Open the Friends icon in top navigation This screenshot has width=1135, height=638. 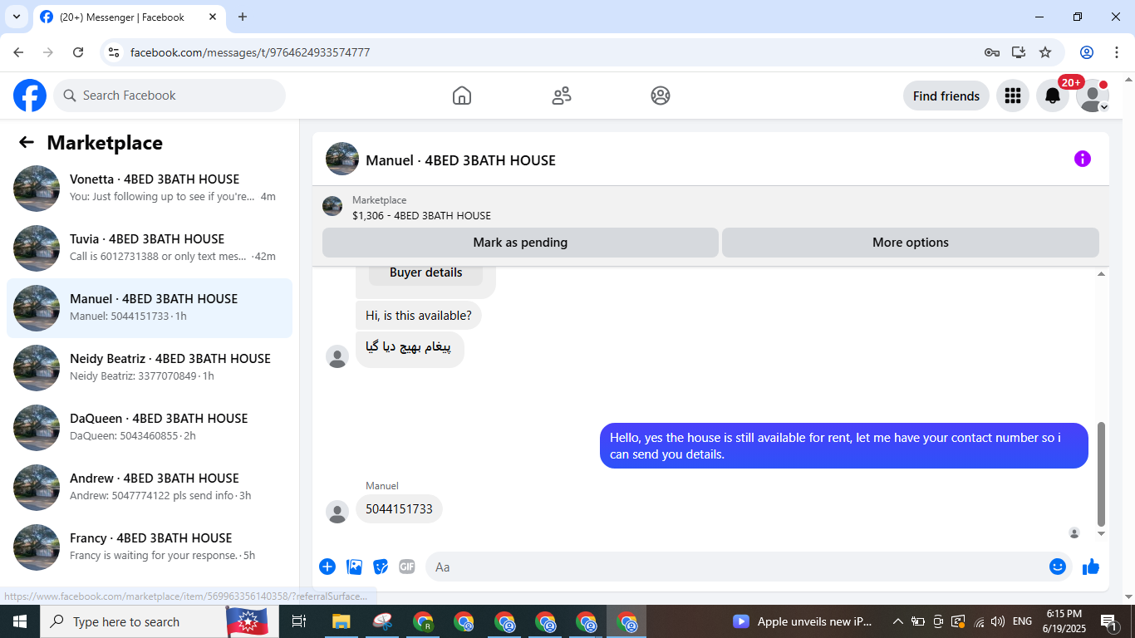point(562,96)
